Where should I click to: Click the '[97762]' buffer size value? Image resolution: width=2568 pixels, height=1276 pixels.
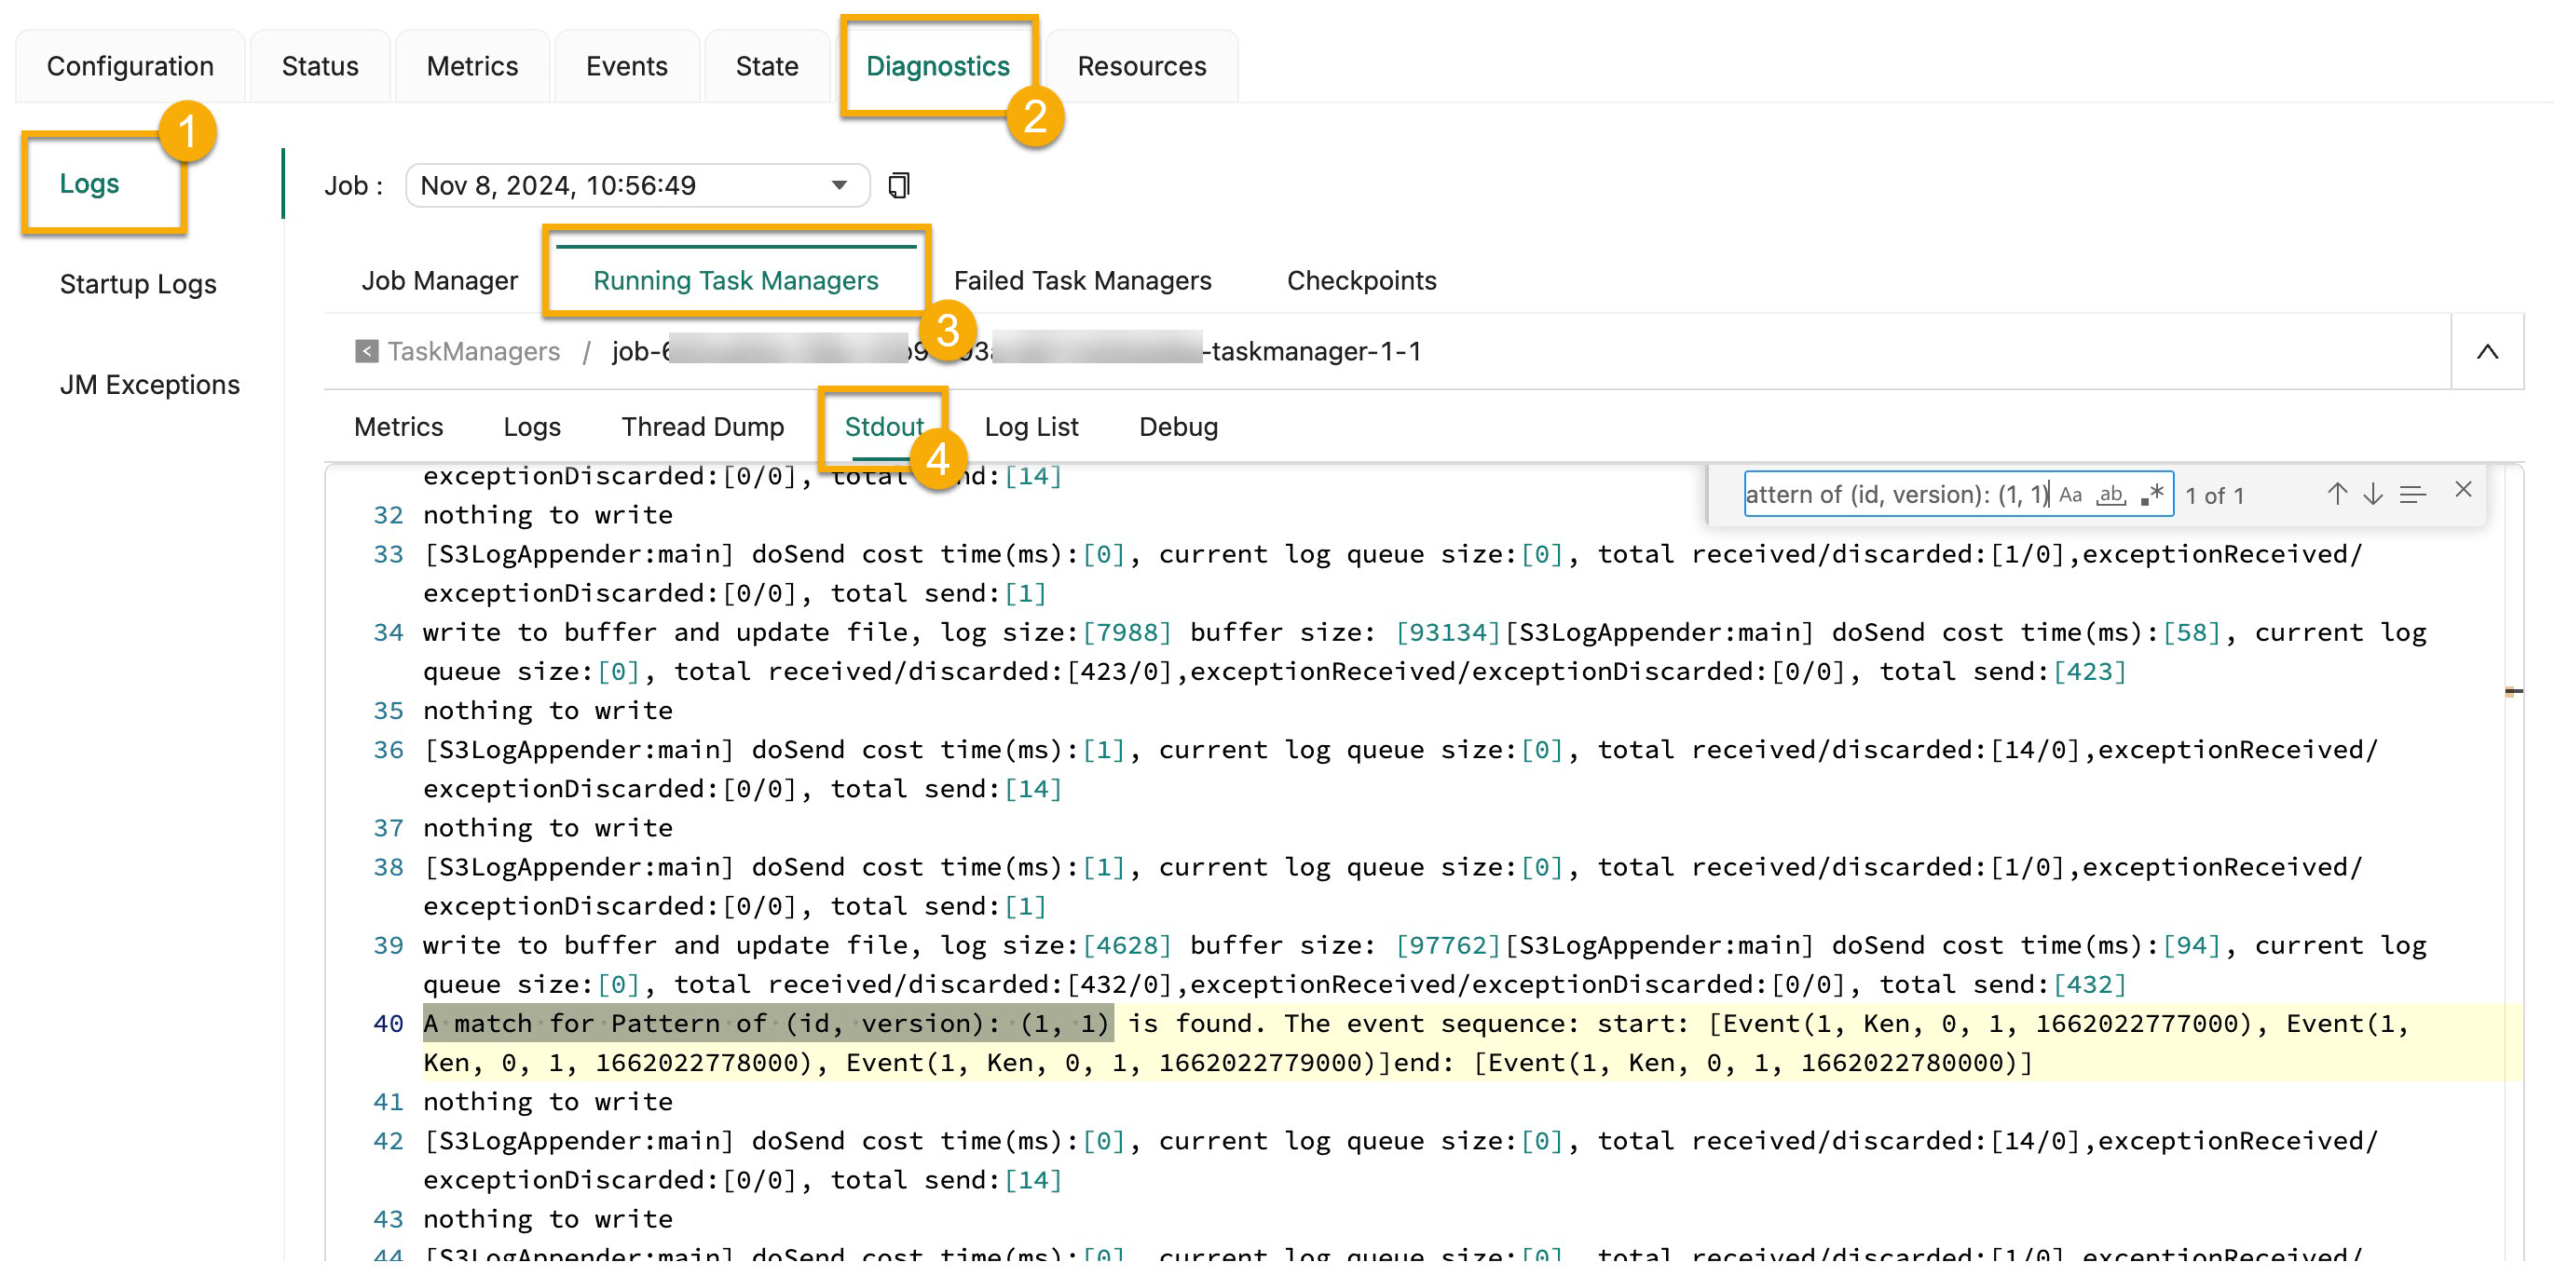click(x=1447, y=945)
